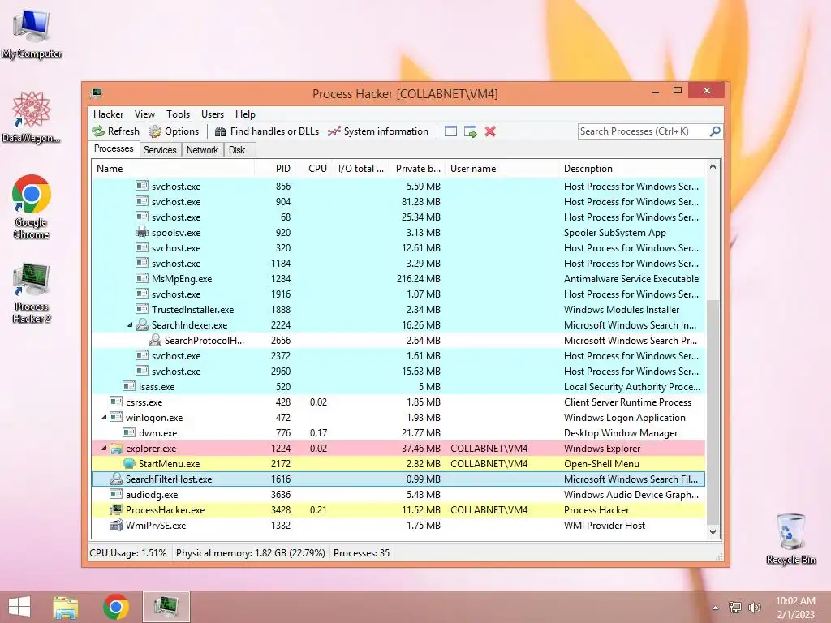This screenshot has width=831, height=623.
Task: Switch to the Disk tab
Action: [237, 150]
